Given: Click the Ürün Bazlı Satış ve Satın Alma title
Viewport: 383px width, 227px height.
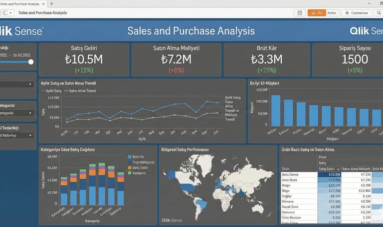Looking at the screenshot, I should tap(308, 150).
